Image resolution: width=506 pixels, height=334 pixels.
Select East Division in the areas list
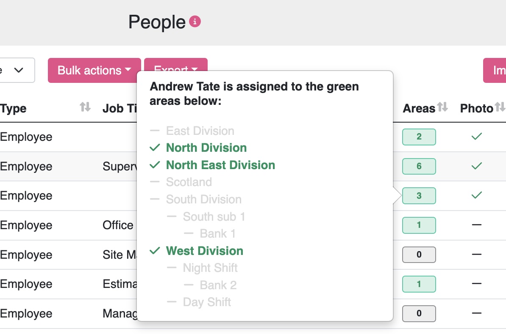click(x=200, y=131)
